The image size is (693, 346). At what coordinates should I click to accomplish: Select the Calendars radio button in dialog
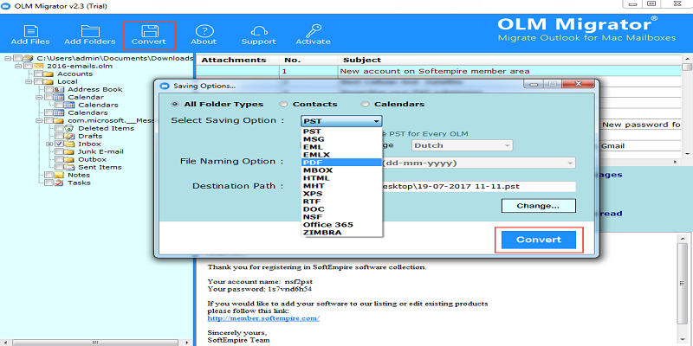365,104
